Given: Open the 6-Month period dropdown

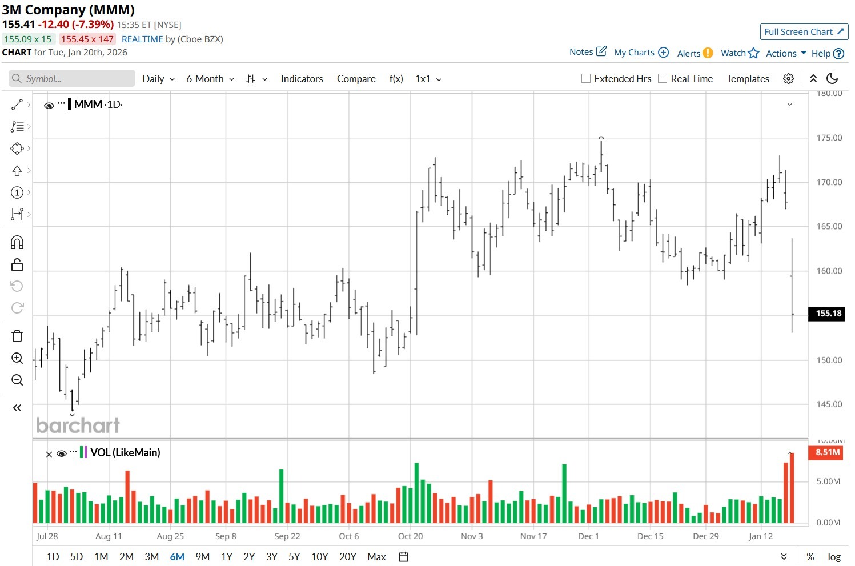Looking at the screenshot, I should pos(210,79).
